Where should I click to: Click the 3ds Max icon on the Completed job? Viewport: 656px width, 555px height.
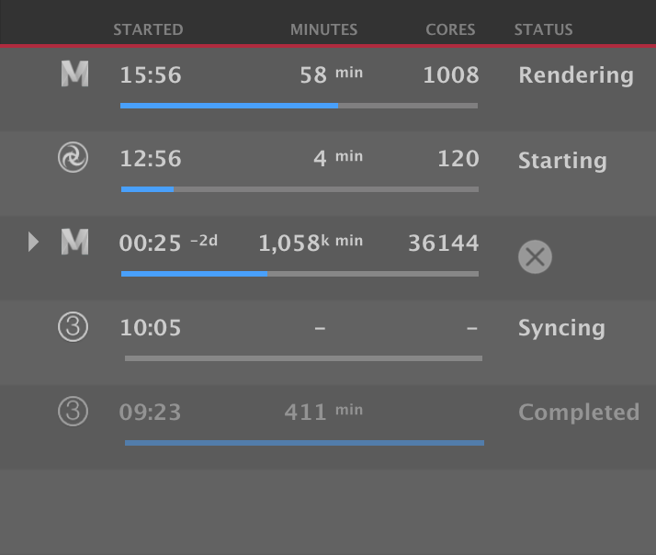pos(73,412)
